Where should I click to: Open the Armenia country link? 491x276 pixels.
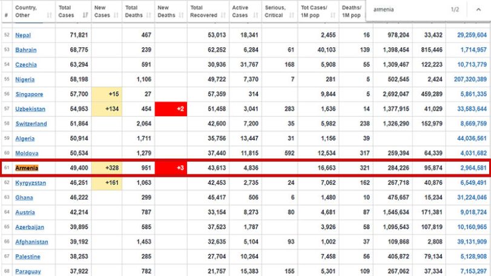(27, 168)
